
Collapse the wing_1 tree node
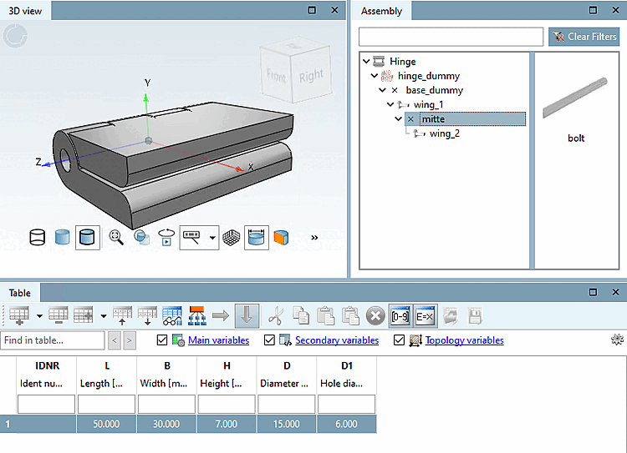pyautogui.click(x=390, y=105)
